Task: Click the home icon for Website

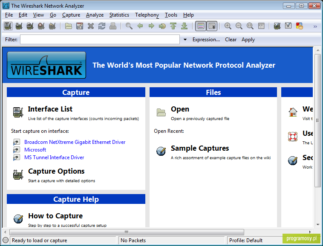Action: pos(293,112)
